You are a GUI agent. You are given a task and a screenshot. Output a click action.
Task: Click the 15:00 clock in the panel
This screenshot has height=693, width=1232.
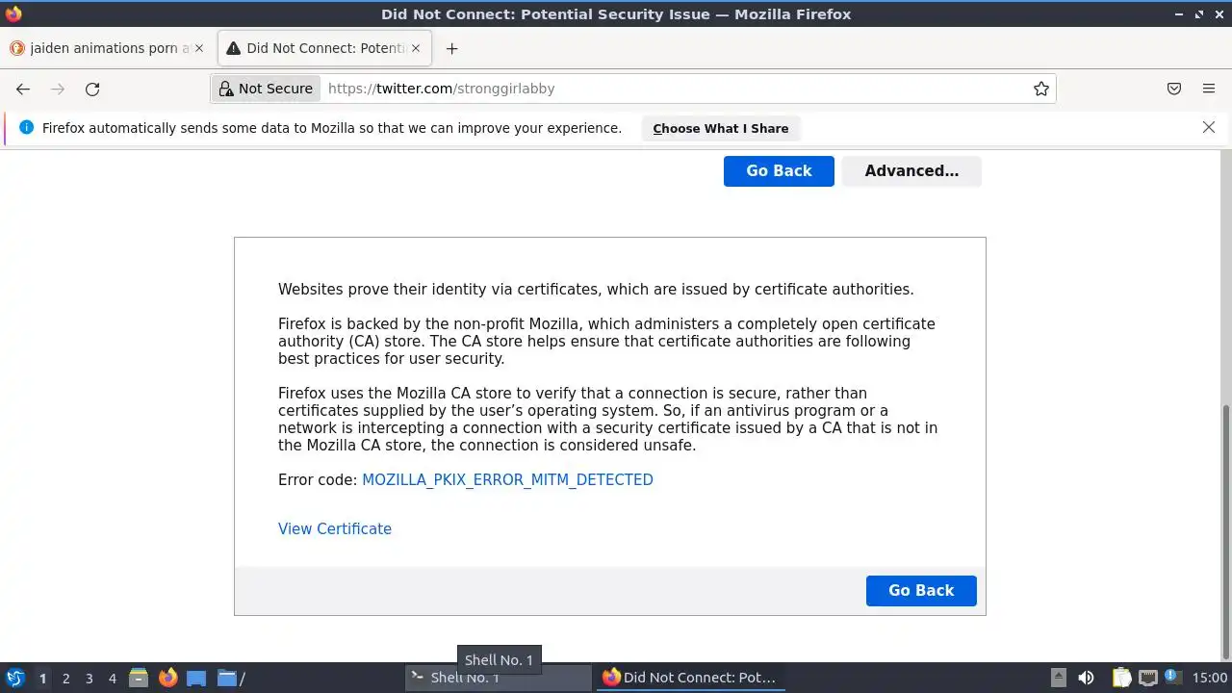1209,678
